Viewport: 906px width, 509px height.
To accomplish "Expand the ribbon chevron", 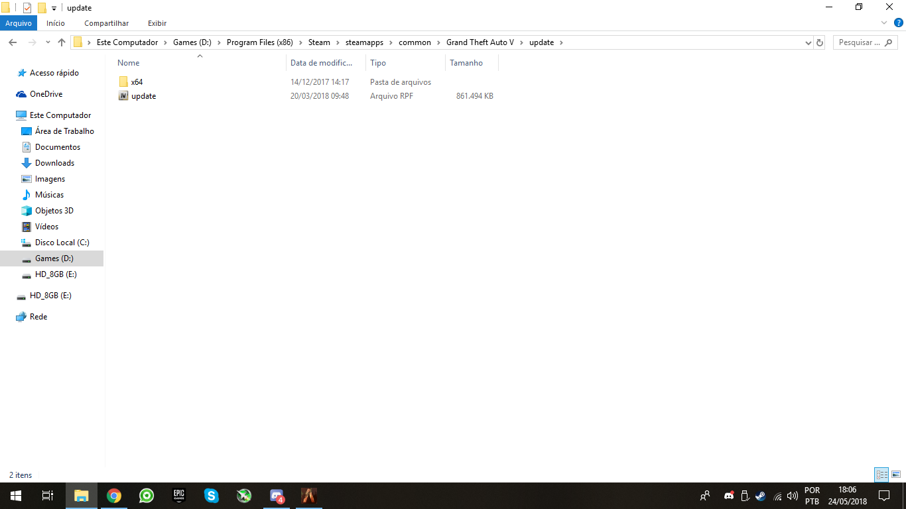I will [884, 23].
